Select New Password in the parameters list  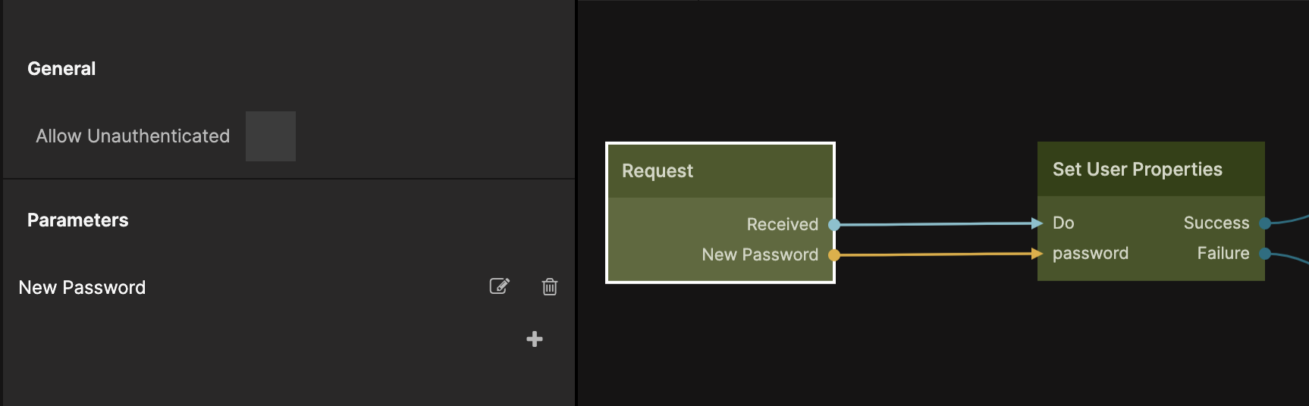pos(82,288)
